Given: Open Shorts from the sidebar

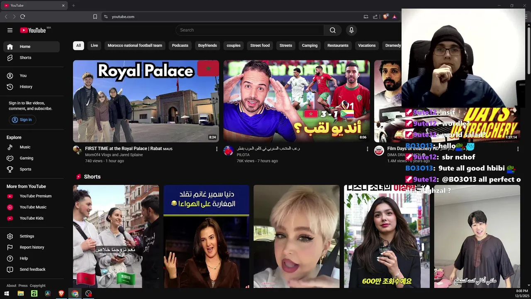Looking at the screenshot, I should click(x=32, y=58).
